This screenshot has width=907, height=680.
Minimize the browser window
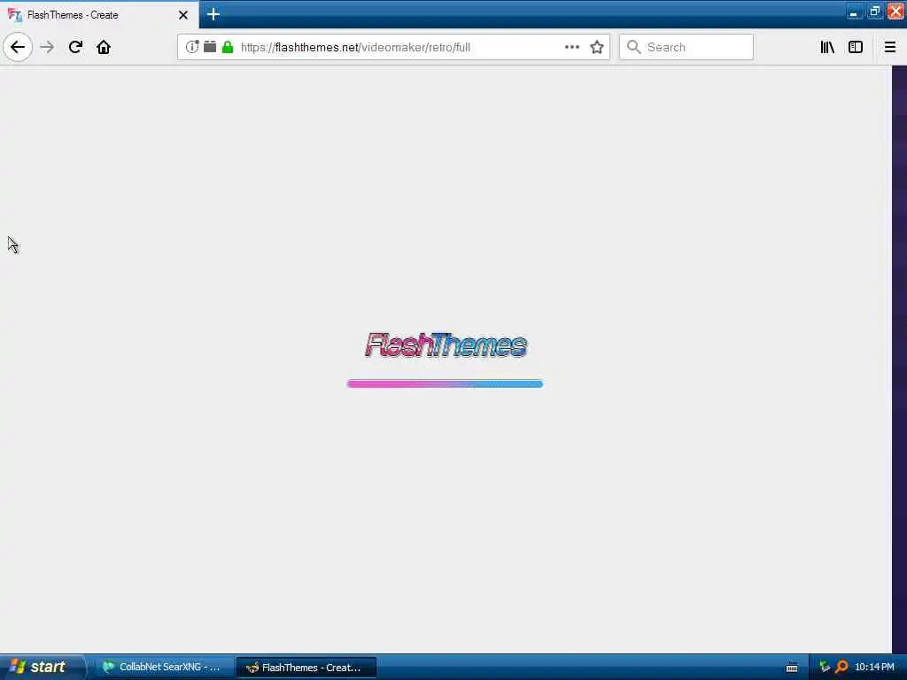pyautogui.click(x=854, y=12)
